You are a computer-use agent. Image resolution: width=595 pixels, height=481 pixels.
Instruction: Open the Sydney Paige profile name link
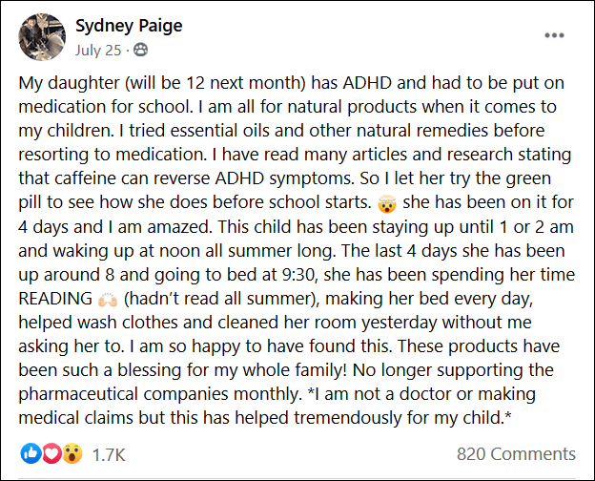tap(129, 26)
